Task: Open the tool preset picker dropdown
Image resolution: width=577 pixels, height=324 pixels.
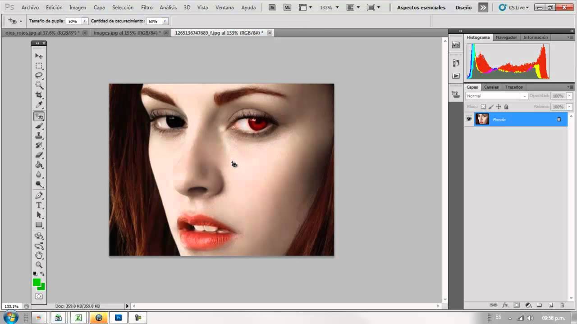Action: point(20,21)
